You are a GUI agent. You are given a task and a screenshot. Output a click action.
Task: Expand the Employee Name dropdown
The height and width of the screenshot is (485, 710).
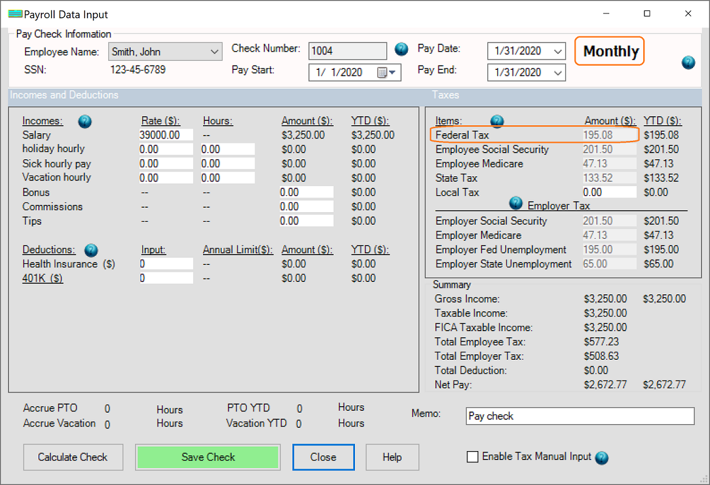point(215,52)
